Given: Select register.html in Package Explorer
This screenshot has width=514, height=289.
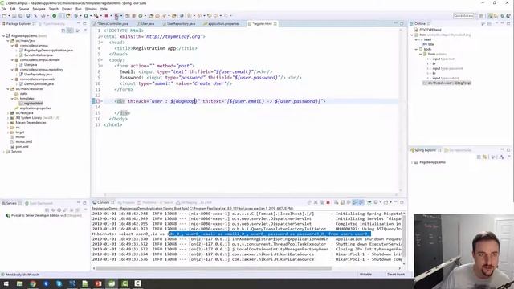Looking at the screenshot, I should 31,104.
